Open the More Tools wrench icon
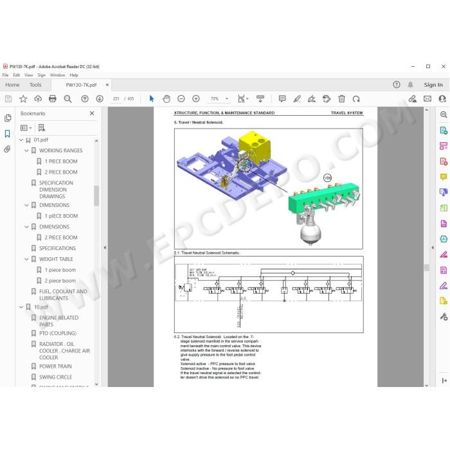This screenshot has width=450, height=450. 444,316
